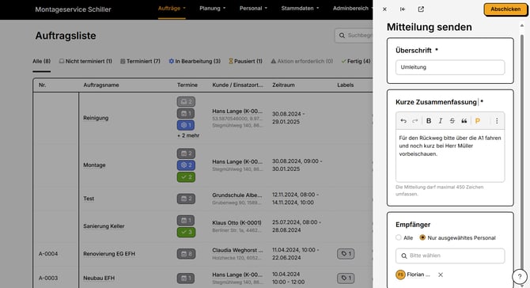The height and width of the screenshot is (288, 530).
Task: Open the Bitte wählen recipient search field
Action: (x=450, y=256)
